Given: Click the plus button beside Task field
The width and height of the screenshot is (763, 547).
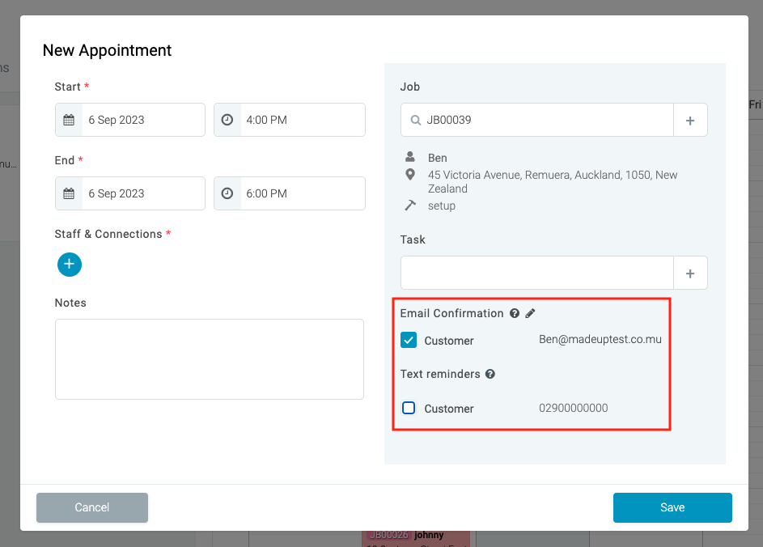Looking at the screenshot, I should pyautogui.click(x=690, y=273).
